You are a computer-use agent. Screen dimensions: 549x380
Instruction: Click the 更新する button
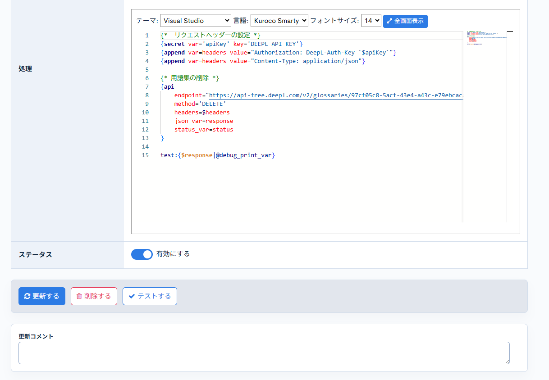coord(42,296)
